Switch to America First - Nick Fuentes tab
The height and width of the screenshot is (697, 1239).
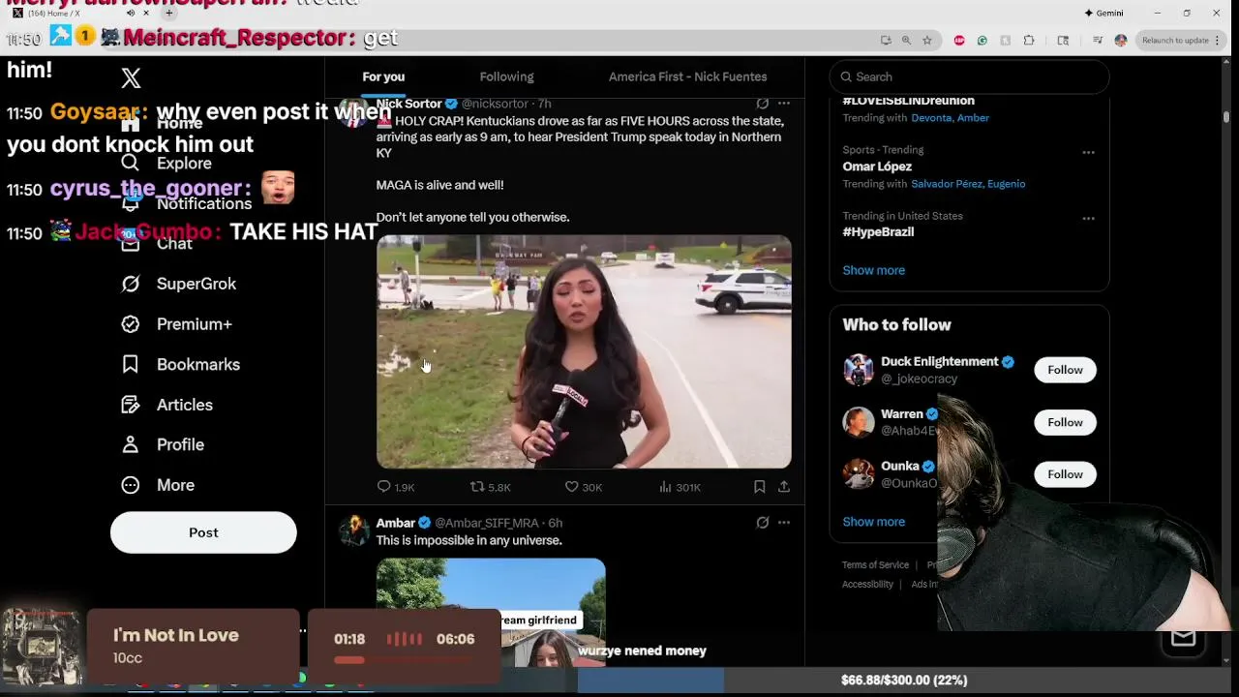point(687,76)
